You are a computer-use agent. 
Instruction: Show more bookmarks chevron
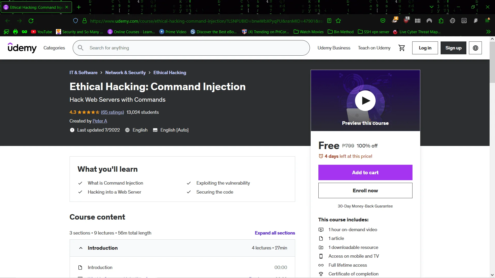[488, 32]
